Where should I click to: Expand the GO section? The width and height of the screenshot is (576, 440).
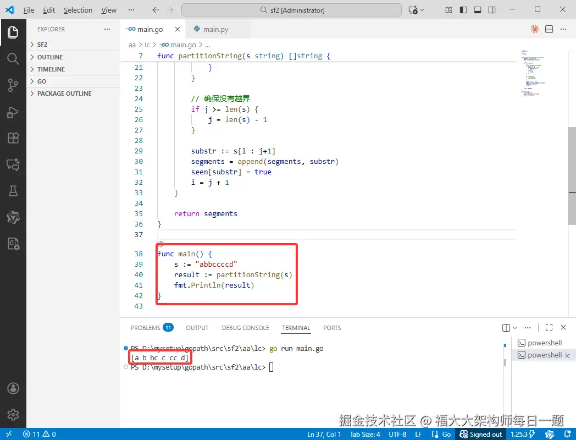point(74,81)
